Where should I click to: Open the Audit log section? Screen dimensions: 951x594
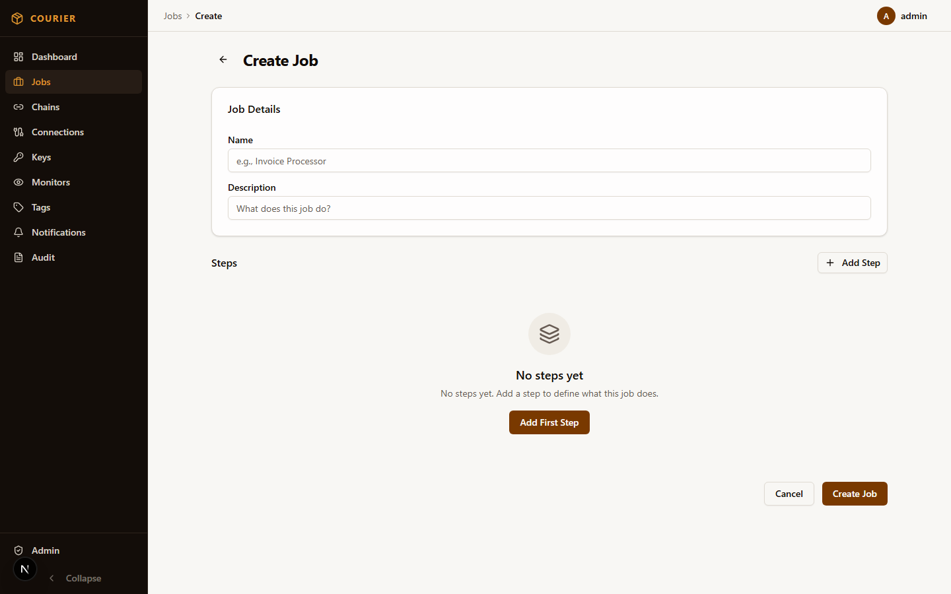click(x=42, y=257)
